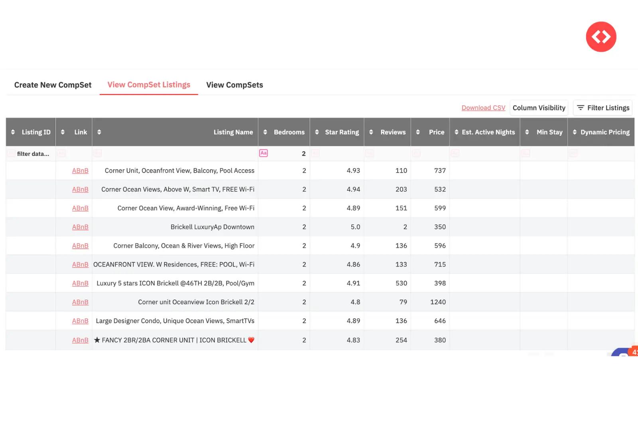
Task: Open ABnB link for Corner Ocean View, Award-Winning
Action: click(x=80, y=208)
